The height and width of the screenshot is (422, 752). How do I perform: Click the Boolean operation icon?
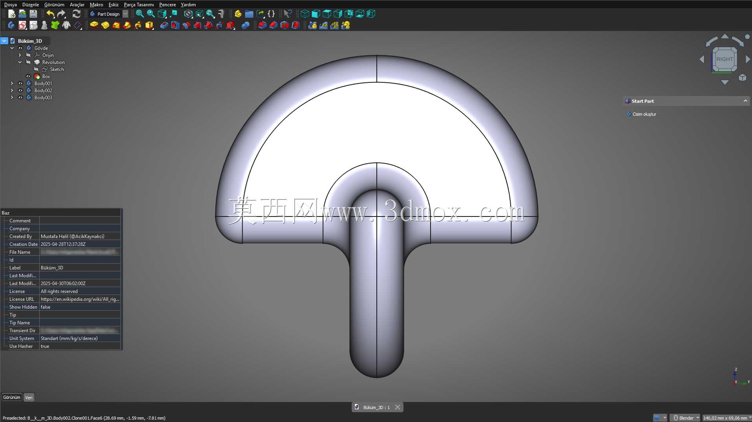pos(245,25)
